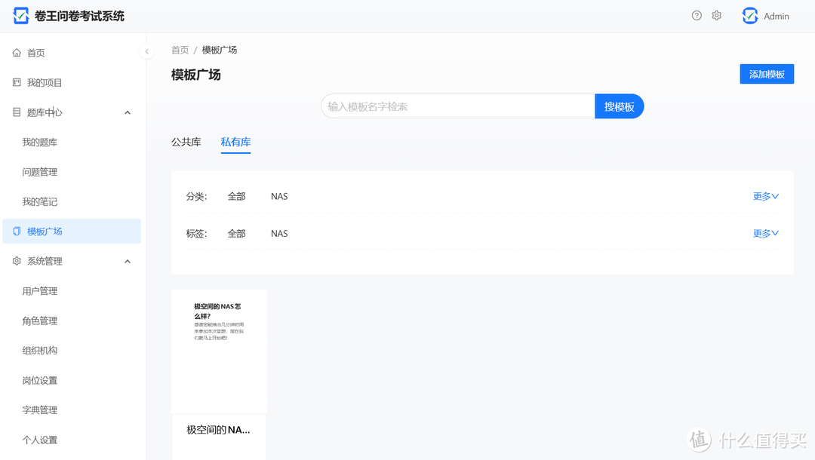
Task: Click the sidebar collapse chevron control
Action: [x=147, y=52]
